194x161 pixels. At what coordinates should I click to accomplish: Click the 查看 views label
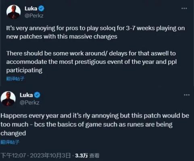(94, 155)
